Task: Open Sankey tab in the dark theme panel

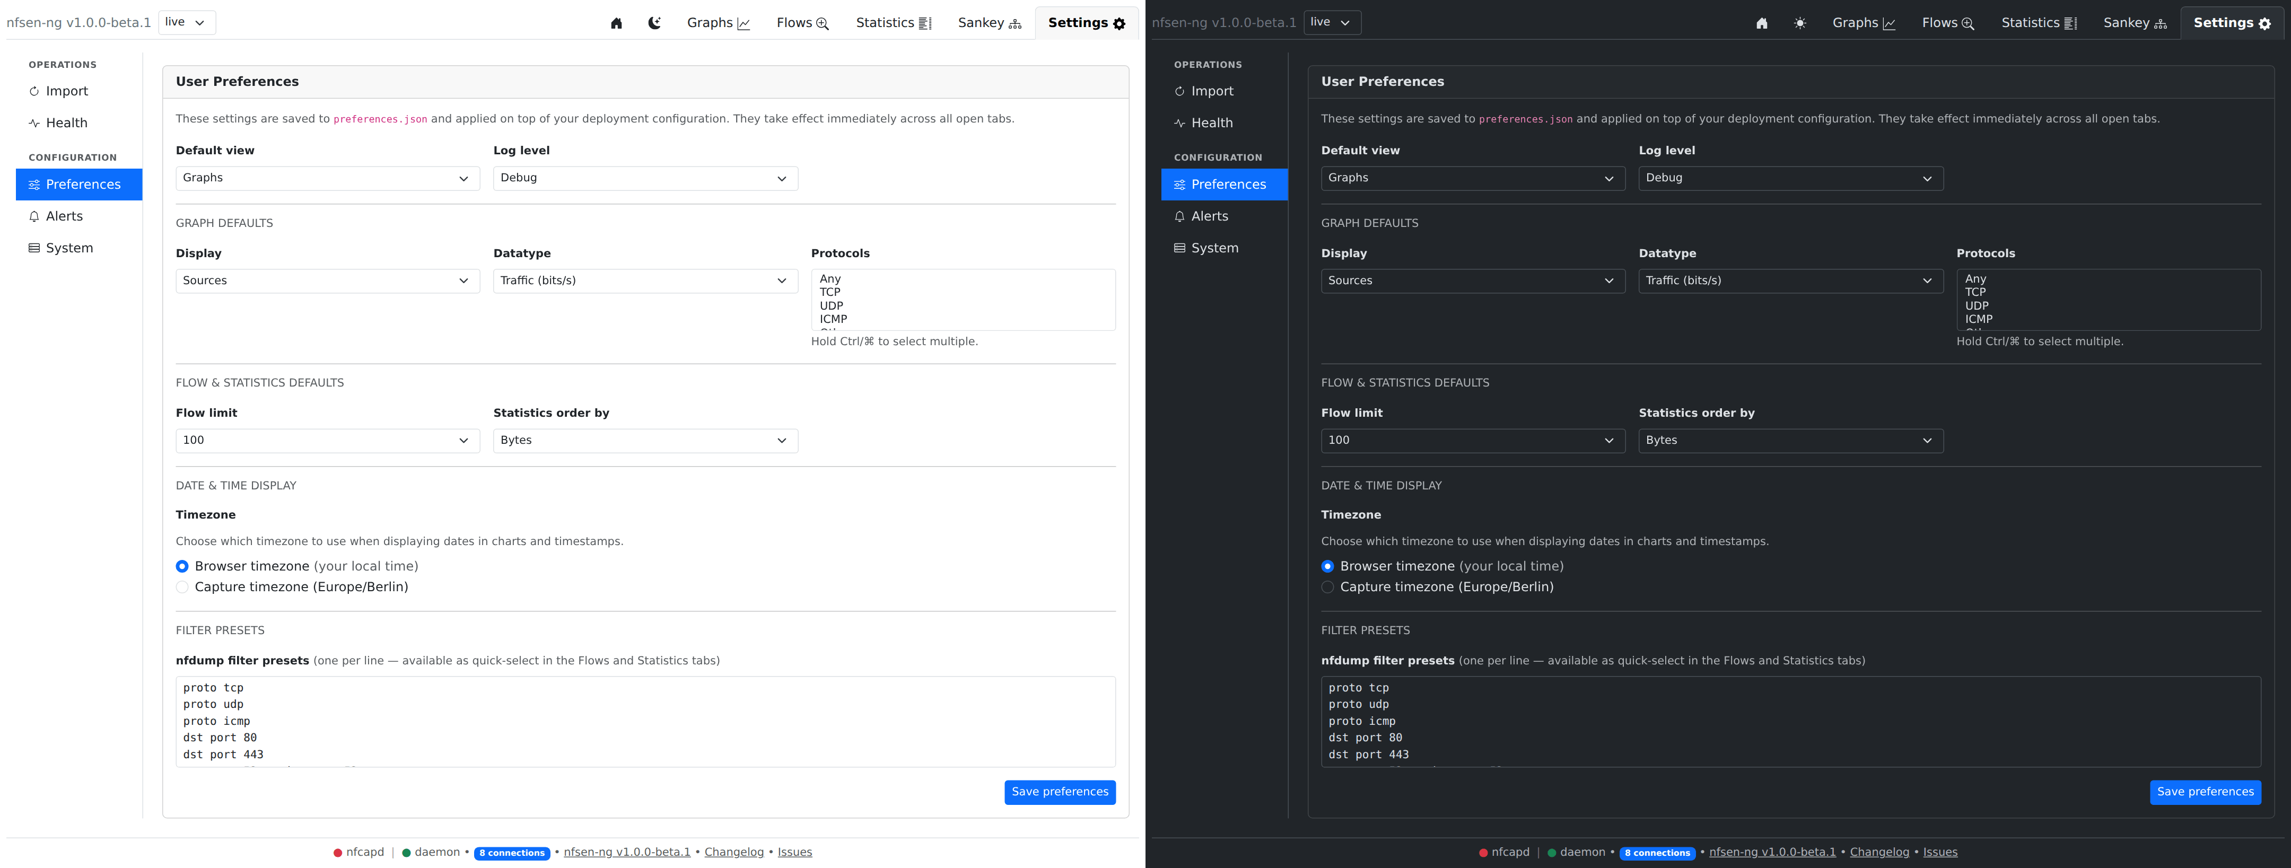Action: (2136, 23)
